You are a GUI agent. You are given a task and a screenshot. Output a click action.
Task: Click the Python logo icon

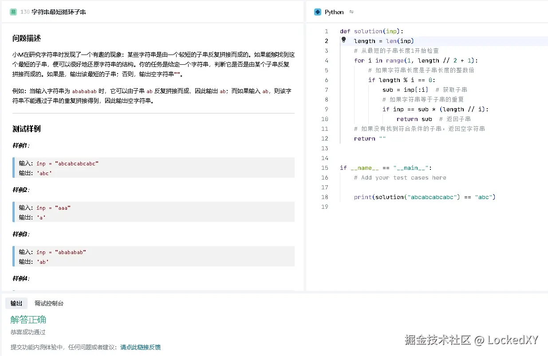(x=317, y=12)
